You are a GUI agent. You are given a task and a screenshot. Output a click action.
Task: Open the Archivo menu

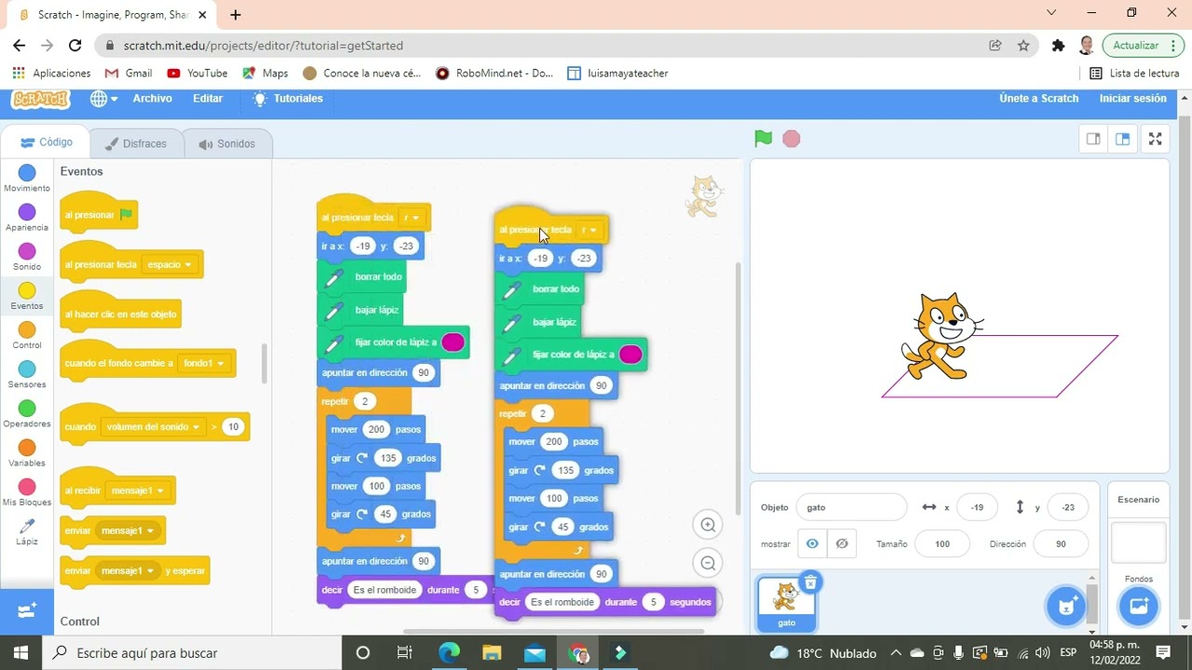[152, 99]
